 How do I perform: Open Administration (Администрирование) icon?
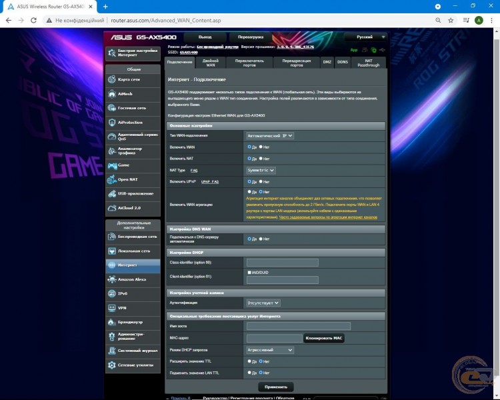[x=111, y=336]
